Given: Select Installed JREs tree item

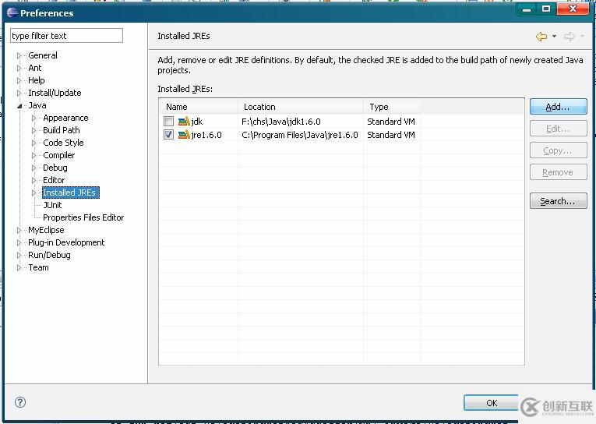Looking at the screenshot, I should (70, 193).
